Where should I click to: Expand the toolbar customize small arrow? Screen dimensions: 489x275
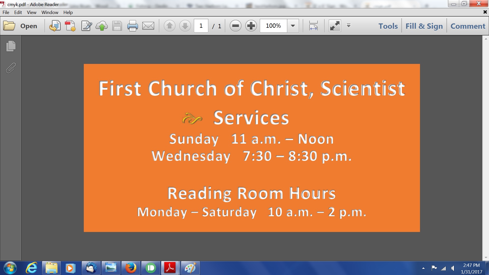click(x=349, y=25)
